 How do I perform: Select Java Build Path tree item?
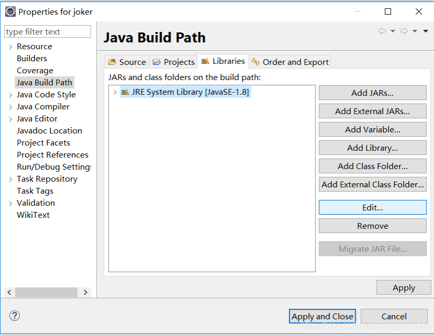point(44,82)
